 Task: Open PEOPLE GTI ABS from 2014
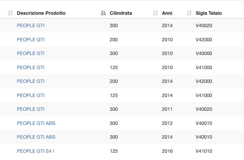pos(36,137)
